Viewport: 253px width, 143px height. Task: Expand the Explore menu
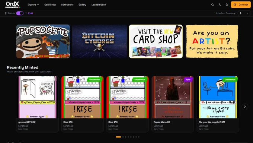[x=33, y=5]
